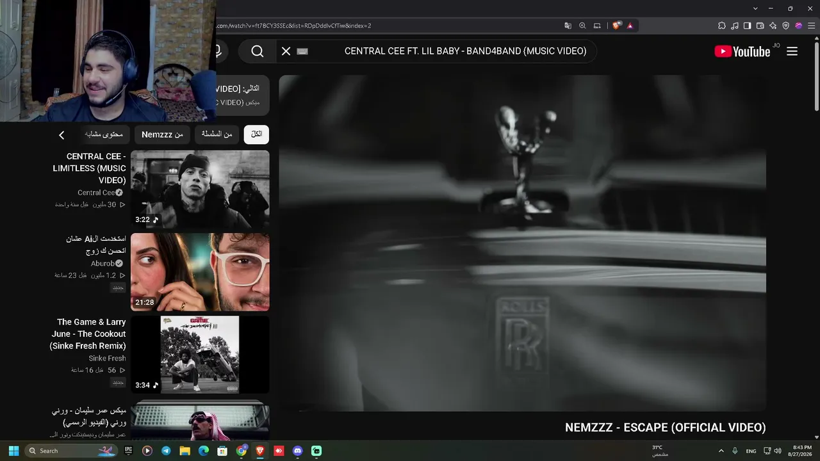
Task: Open The Cookout Sinke Fresh Remix thumbnail
Action: [200, 355]
